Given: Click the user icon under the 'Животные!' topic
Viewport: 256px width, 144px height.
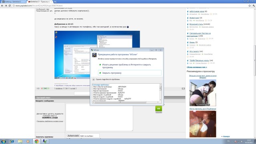Looking at the screenshot, I should click(x=188, y=20).
